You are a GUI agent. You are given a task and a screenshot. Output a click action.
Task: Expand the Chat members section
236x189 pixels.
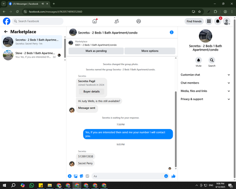(205, 83)
